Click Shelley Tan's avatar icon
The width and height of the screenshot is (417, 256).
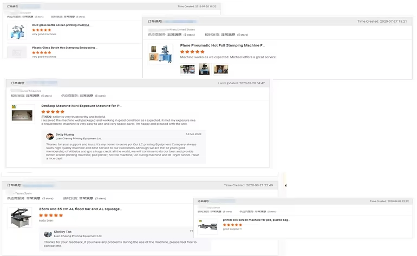pyautogui.click(x=48, y=234)
